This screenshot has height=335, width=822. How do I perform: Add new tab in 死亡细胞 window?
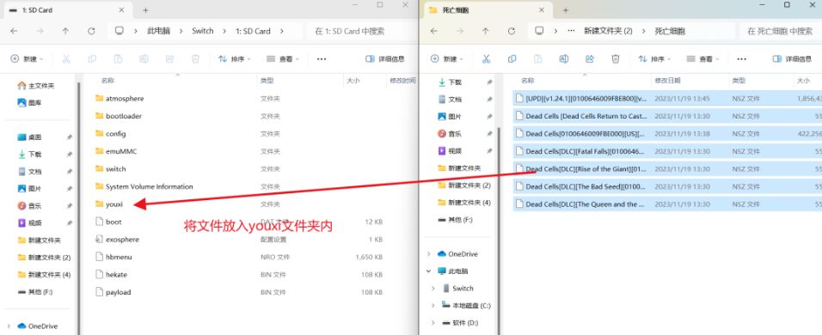point(566,10)
